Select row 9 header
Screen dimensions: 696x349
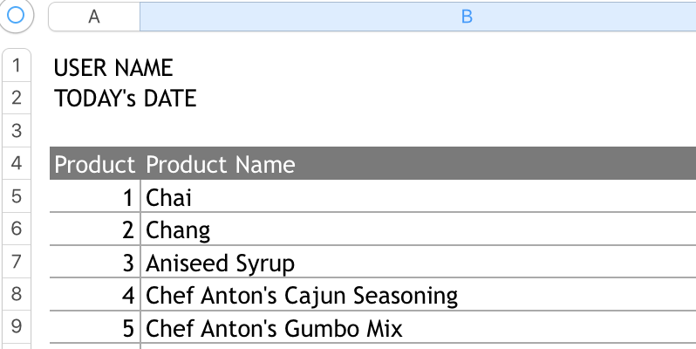point(17,328)
